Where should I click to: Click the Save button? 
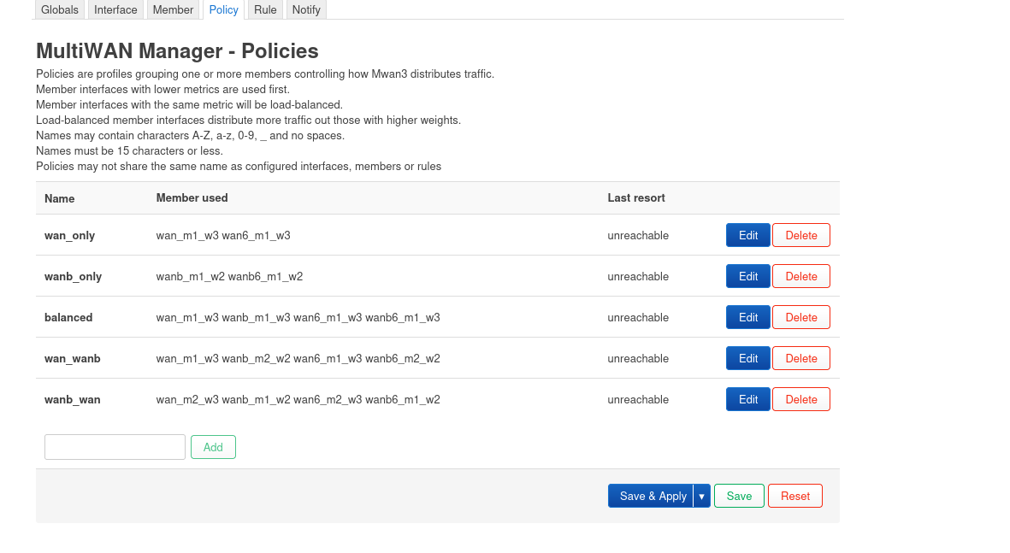739,496
